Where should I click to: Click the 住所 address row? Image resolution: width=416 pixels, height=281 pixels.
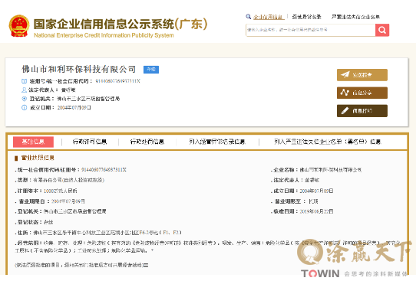coord(98,233)
